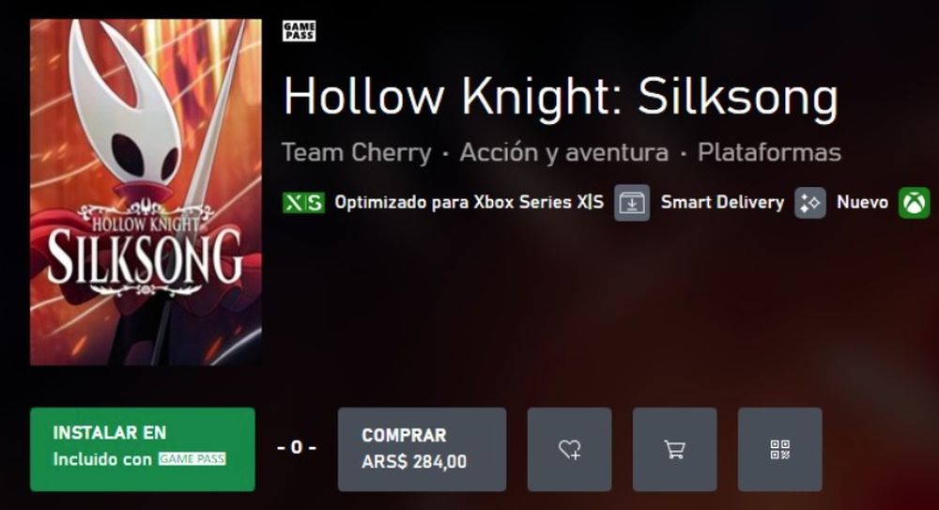939x510 pixels.
Task: Open the Plataformas genre link
Action: point(770,152)
